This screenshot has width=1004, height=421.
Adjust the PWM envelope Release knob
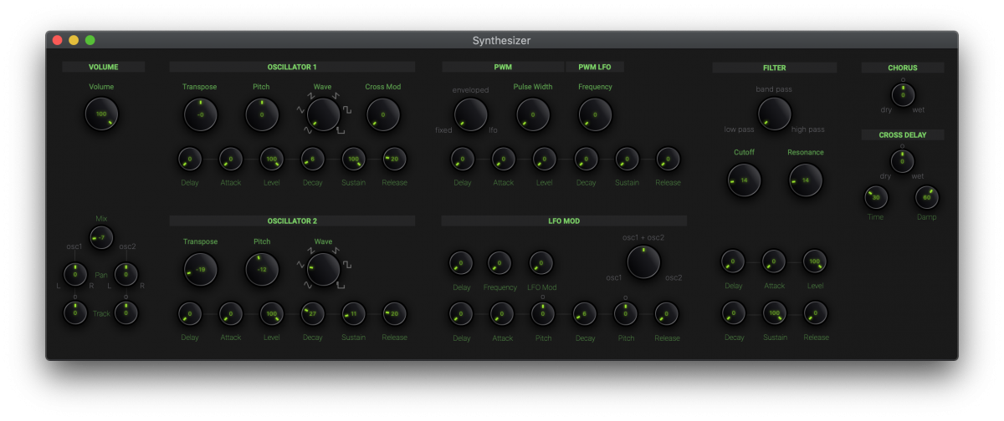668,159
